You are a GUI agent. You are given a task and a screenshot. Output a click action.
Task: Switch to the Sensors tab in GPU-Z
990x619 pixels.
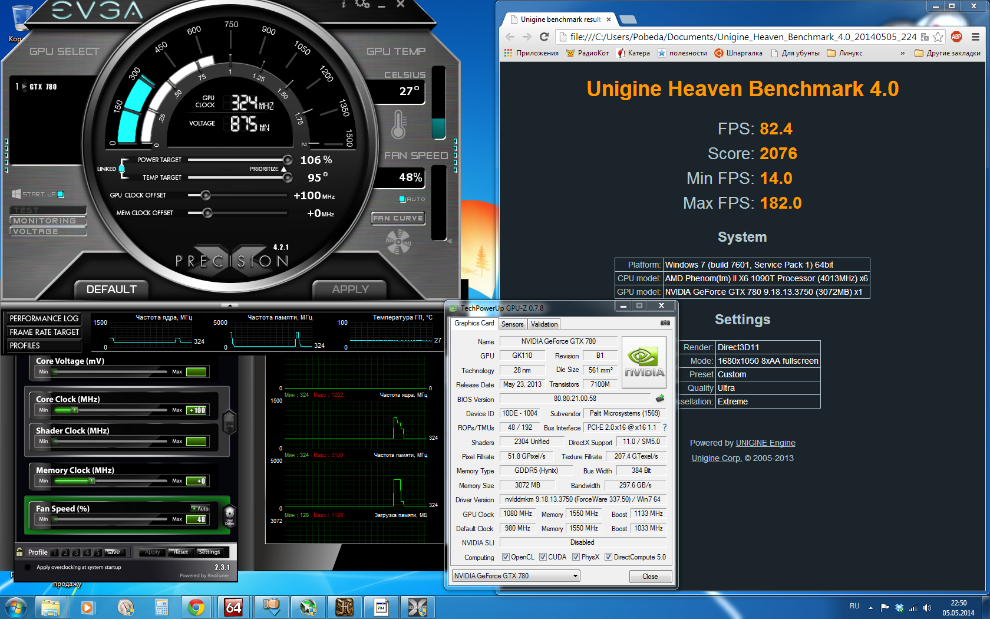click(x=512, y=324)
